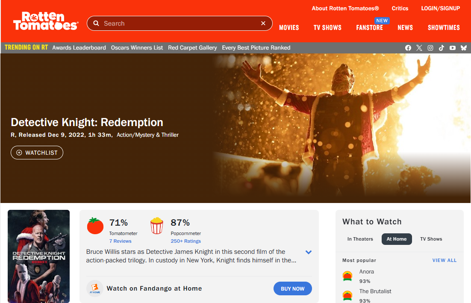Open the TikTok social icon
This screenshot has width=471, height=303.
click(442, 48)
